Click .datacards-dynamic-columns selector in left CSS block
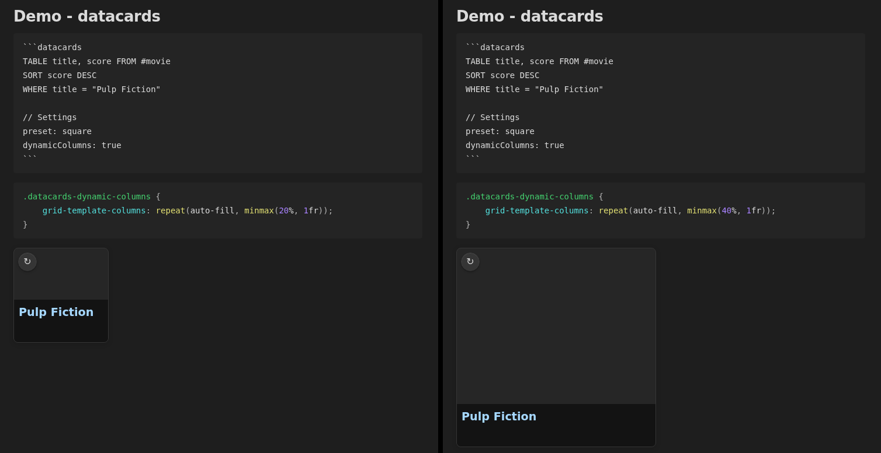881x453 pixels. (86, 196)
